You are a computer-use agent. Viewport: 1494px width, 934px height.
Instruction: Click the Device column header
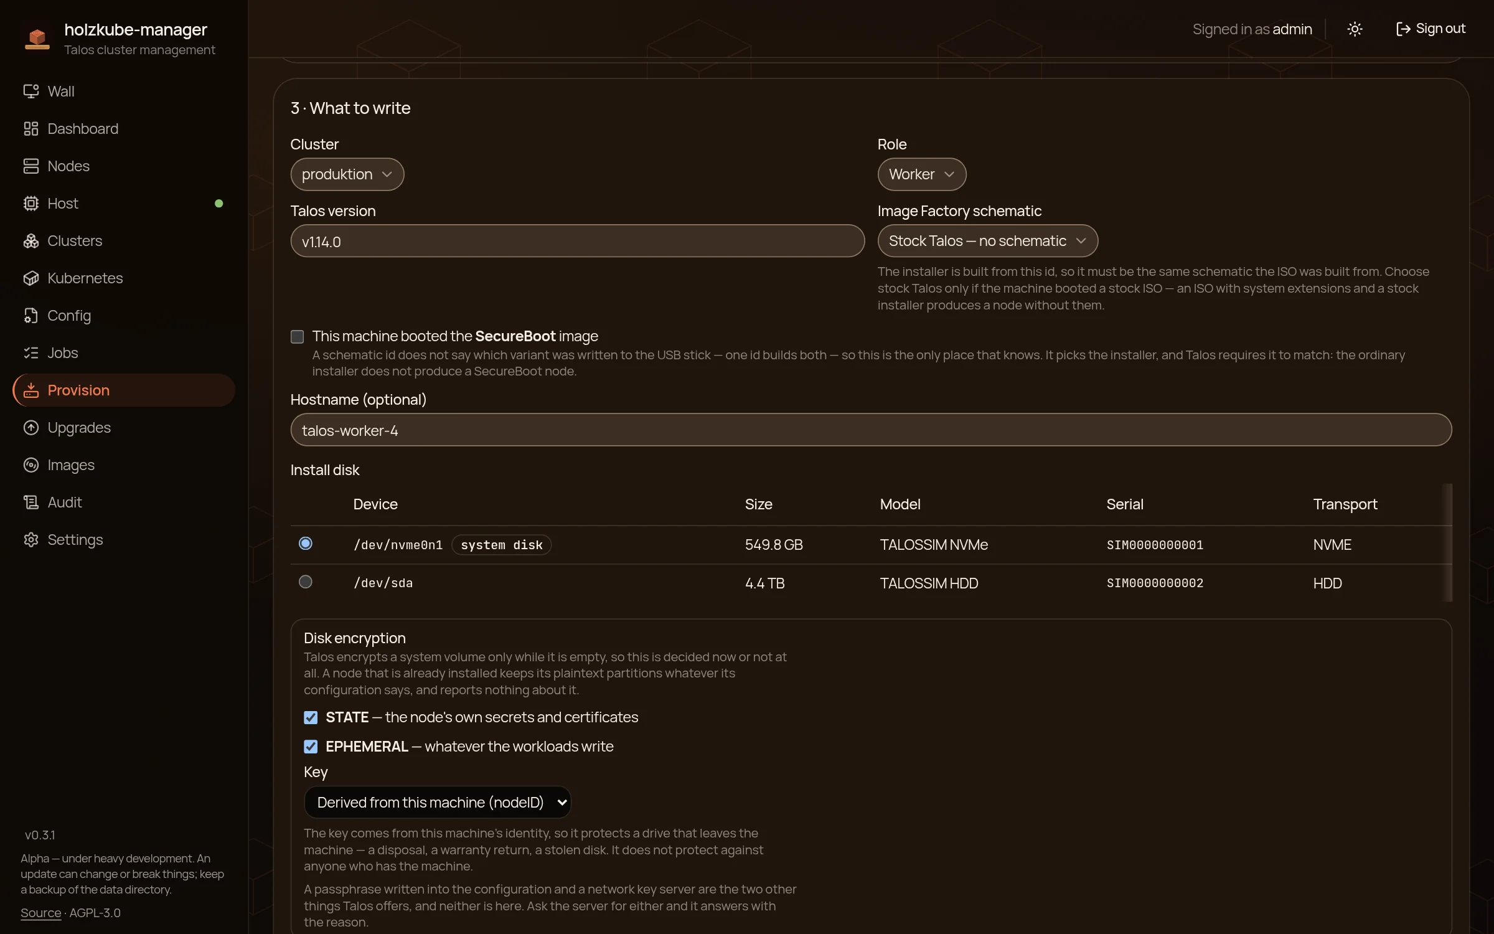[375, 504]
